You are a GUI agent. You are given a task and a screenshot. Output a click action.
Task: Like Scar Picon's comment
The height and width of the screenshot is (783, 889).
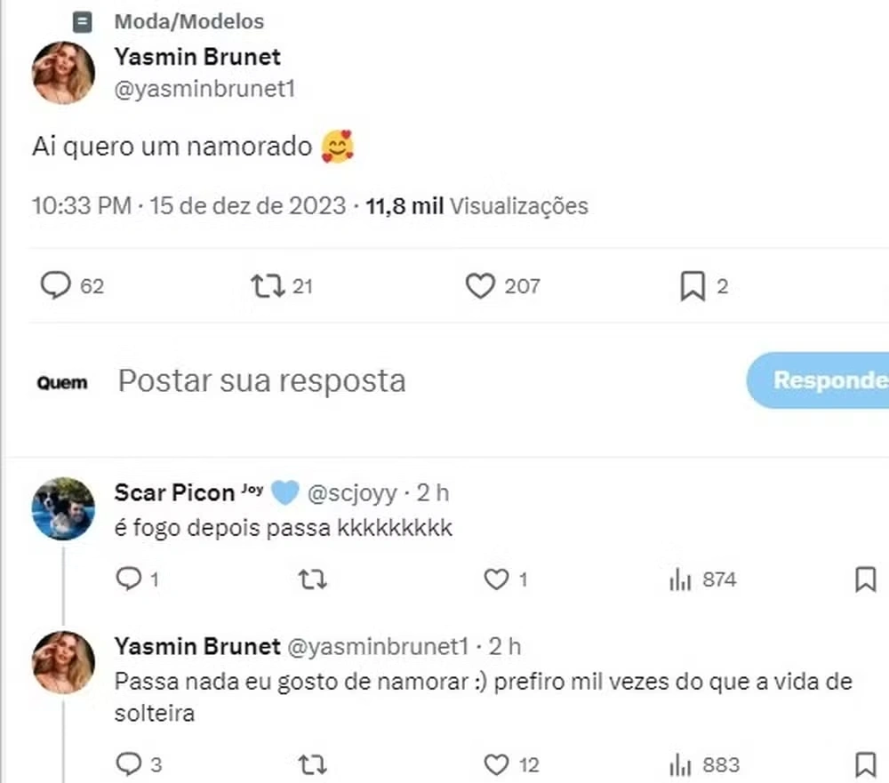coord(495,580)
